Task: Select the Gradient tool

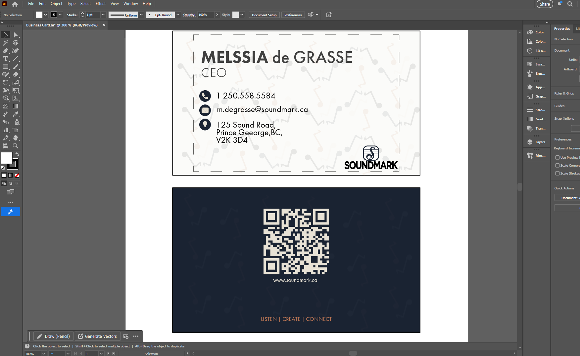Action: point(16,106)
